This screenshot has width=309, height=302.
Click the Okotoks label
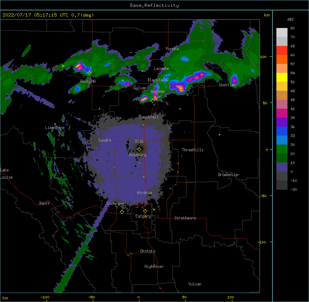coord(148,251)
